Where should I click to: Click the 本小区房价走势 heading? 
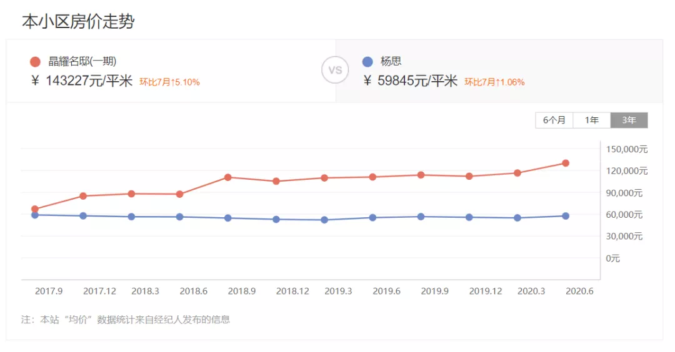pos(78,21)
